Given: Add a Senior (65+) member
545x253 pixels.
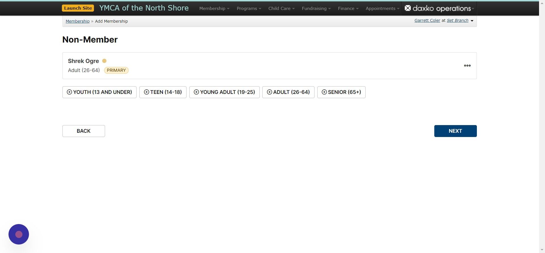Looking at the screenshot, I should pos(341,92).
